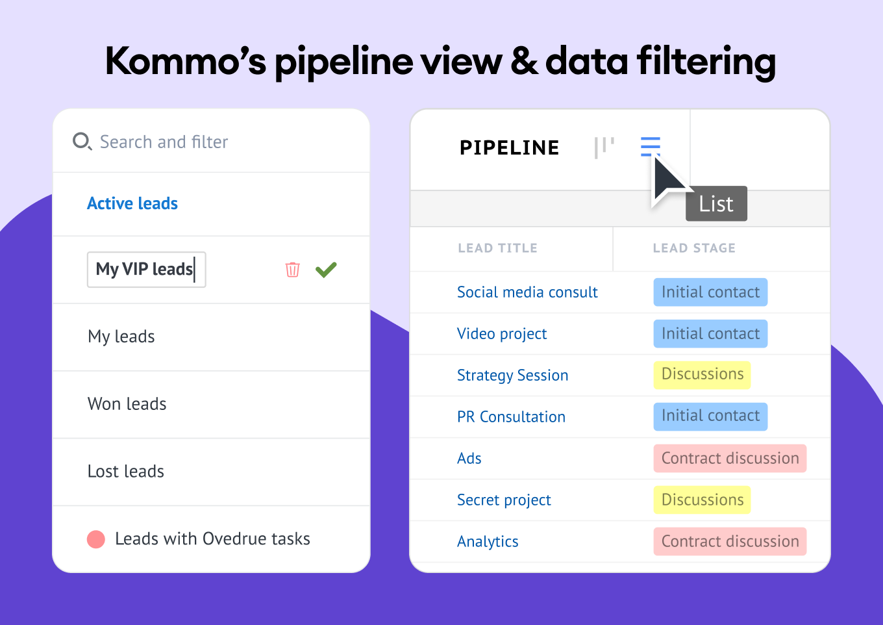Select the Active leads filter

pyautogui.click(x=132, y=203)
